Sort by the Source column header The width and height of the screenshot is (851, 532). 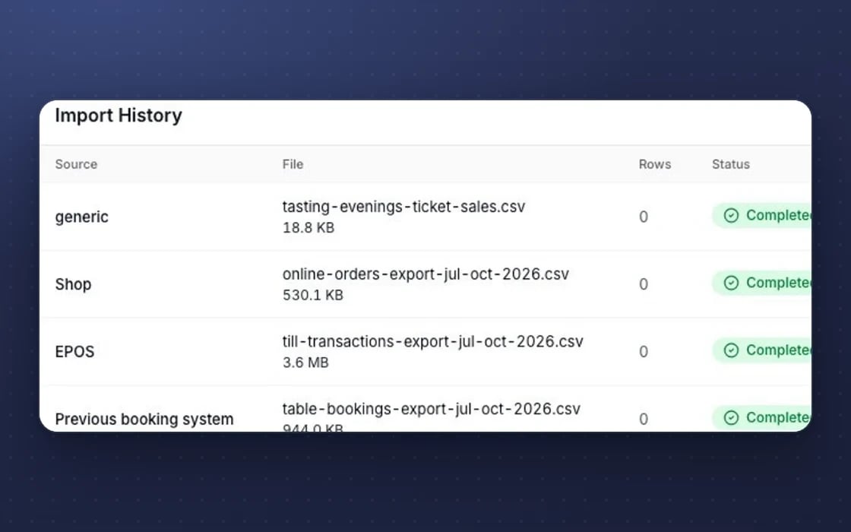pyautogui.click(x=76, y=164)
